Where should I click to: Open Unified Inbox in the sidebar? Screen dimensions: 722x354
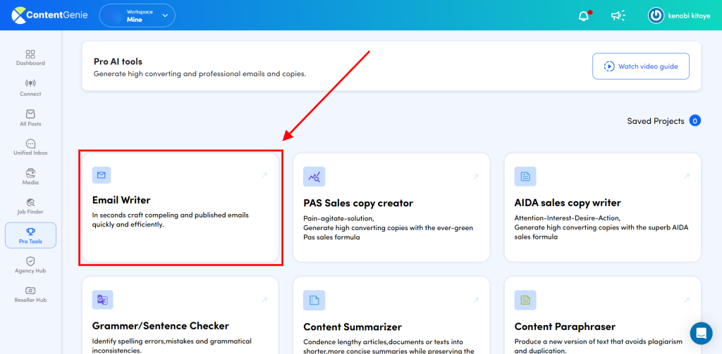pos(30,148)
